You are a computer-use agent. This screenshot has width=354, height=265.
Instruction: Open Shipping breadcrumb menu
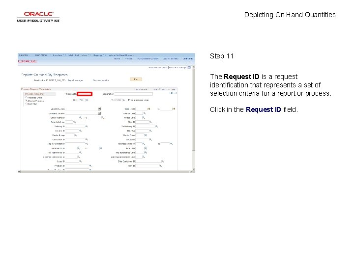point(97,55)
